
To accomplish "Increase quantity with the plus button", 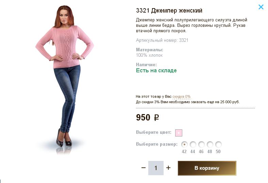I will pos(168,168).
